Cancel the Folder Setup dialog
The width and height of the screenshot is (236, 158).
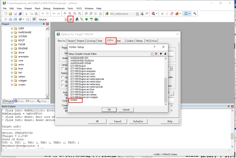tap(126, 109)
